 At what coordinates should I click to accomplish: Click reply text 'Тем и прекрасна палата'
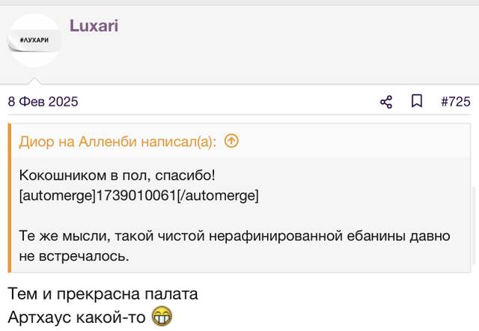tap(103, 294)
